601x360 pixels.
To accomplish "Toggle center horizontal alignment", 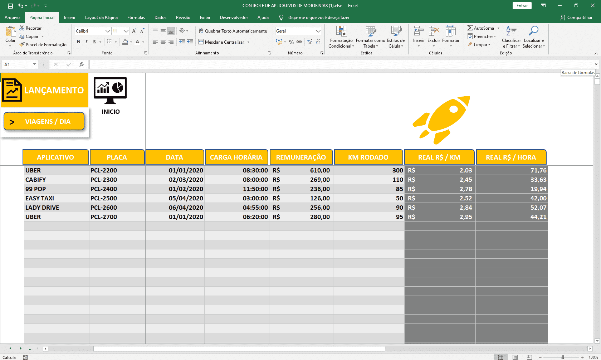I will pos(163,42).
